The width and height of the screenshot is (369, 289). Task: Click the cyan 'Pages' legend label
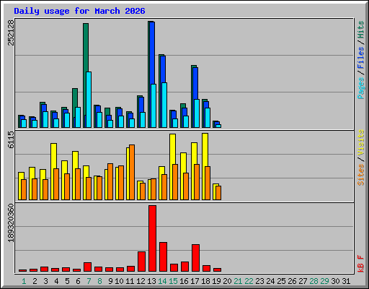click(360, 88)
